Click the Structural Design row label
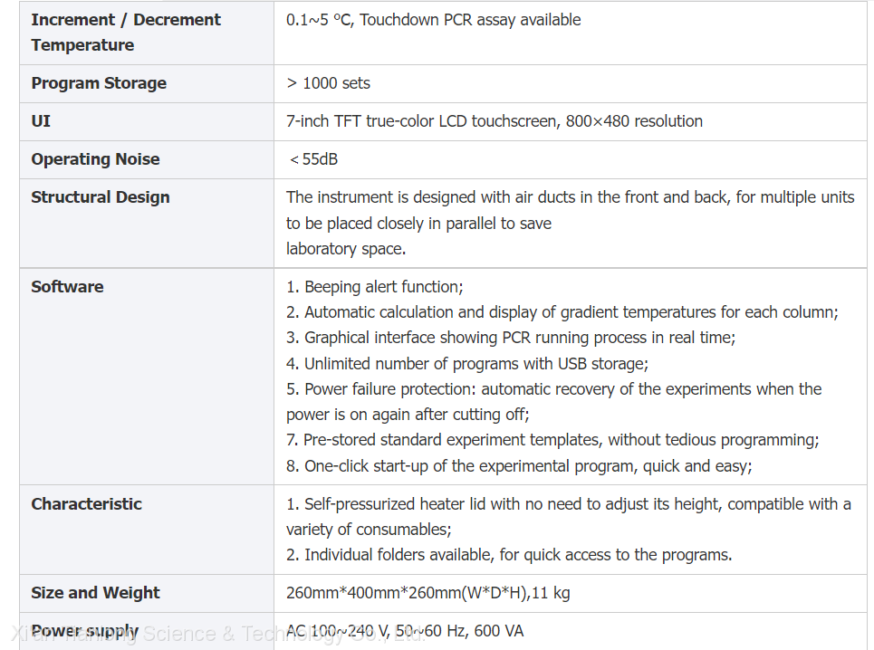This screenshot has height=650, width=874. 101,197
